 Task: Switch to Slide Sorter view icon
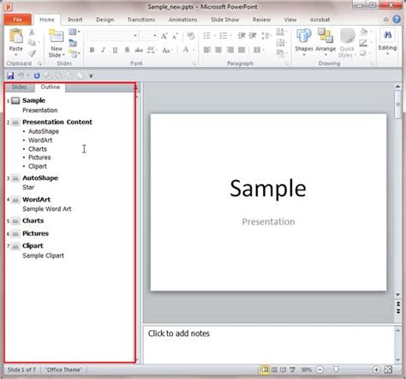click(x=274, y=370)
